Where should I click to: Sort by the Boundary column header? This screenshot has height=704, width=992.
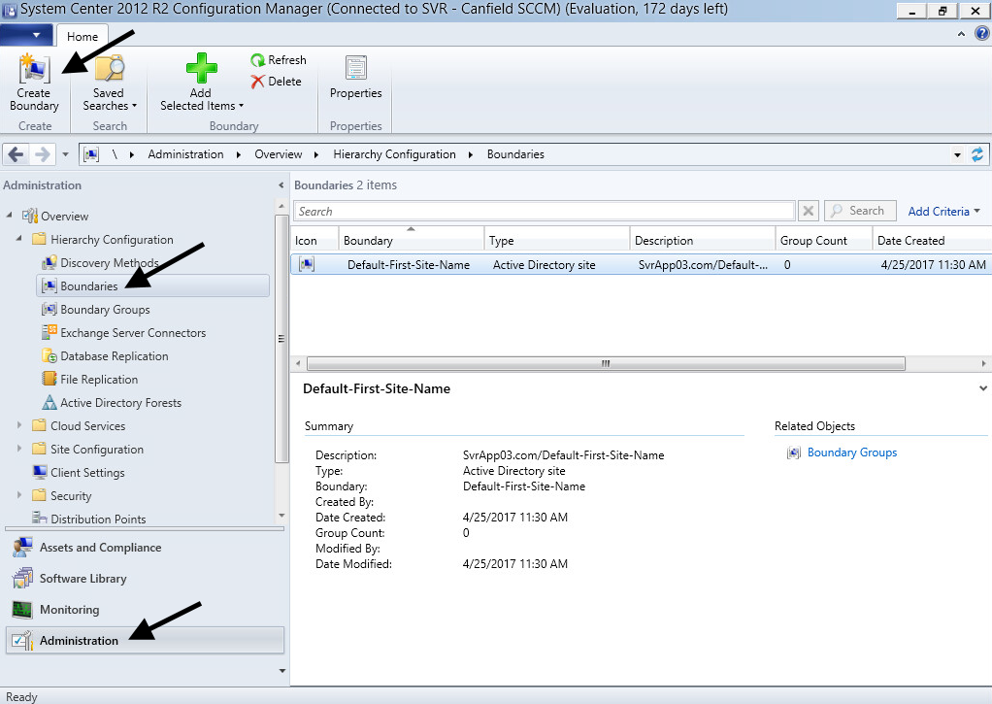[x=412, y=240]
